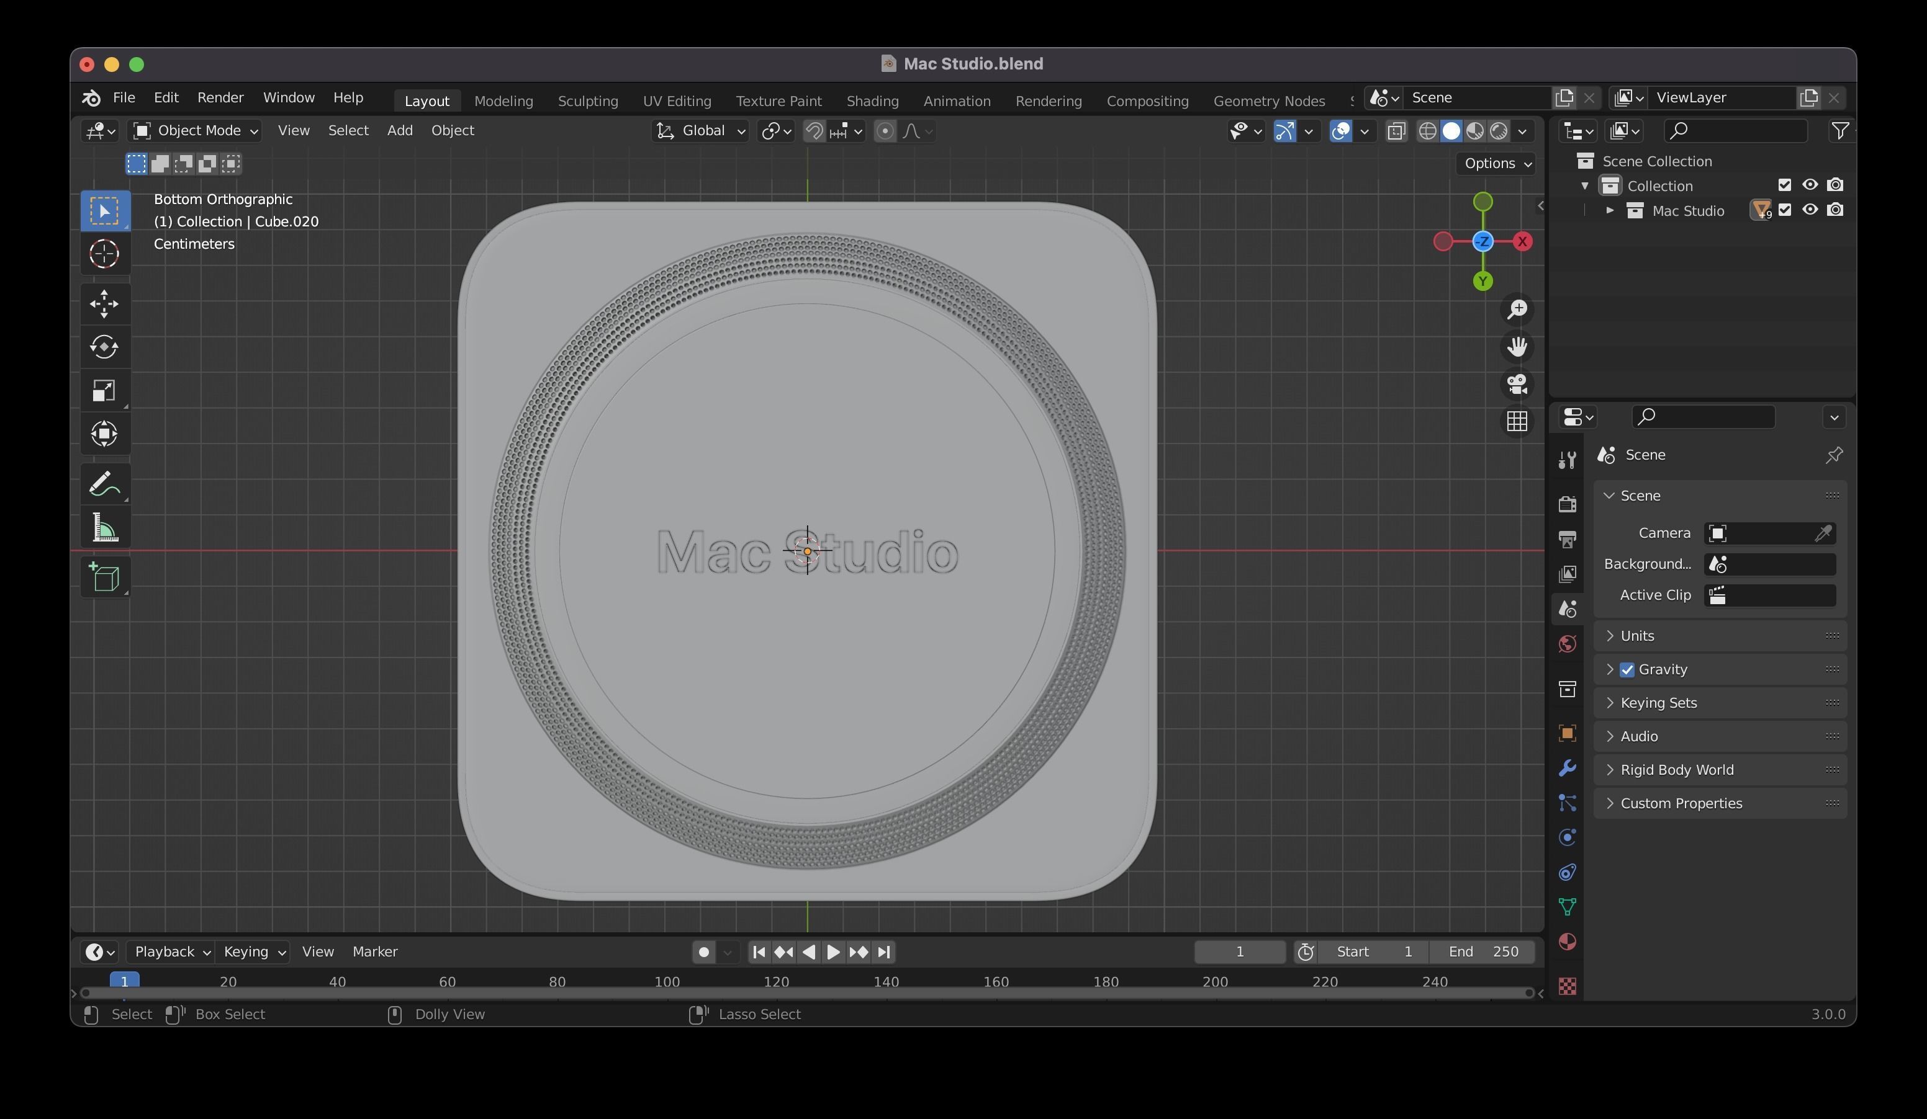
Task: Open the Keying dropdown
Action: click(254, 952)
